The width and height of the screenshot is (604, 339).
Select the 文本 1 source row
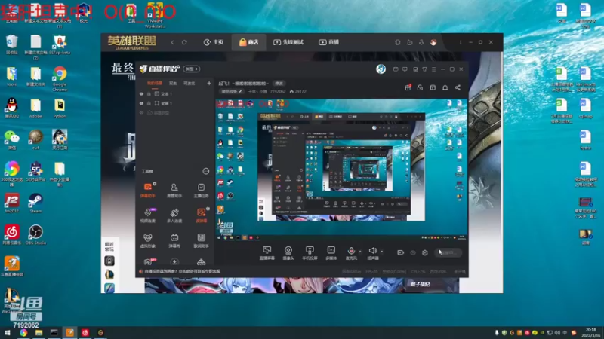[x=175, y=93]
